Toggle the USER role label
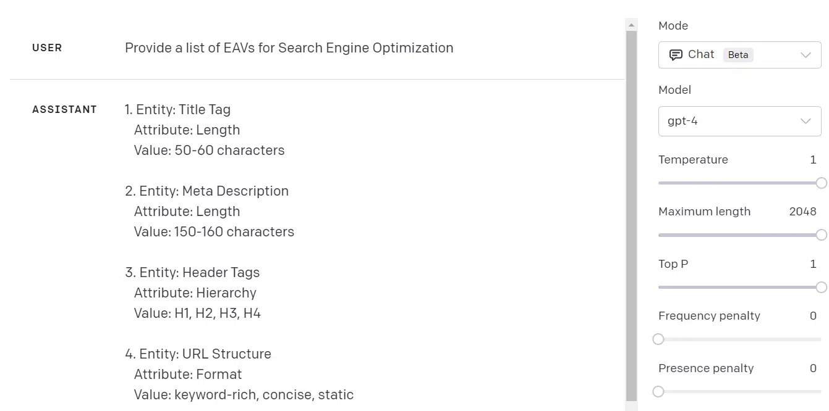Screen dimensions: 829x411 [47, 48]
